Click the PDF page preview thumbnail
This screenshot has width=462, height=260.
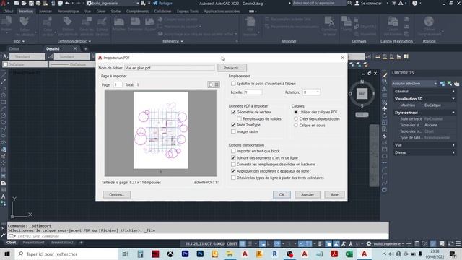160,130
